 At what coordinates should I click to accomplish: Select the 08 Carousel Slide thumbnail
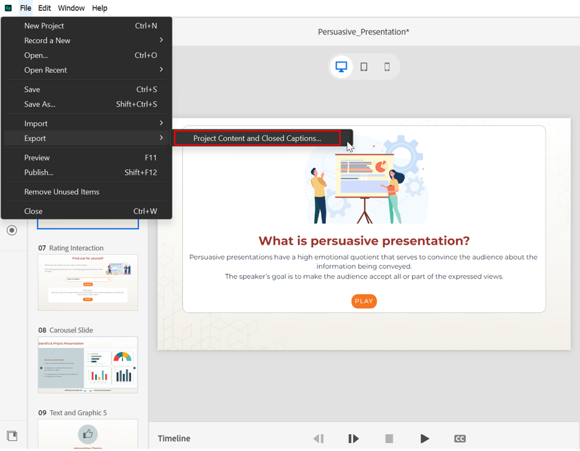(88, 365)
